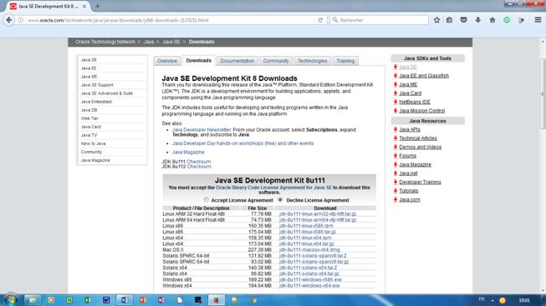Select the Decline License Agreement radio button

(280, 200)
